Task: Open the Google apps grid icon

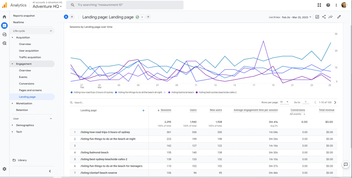Action: point(319,5)
